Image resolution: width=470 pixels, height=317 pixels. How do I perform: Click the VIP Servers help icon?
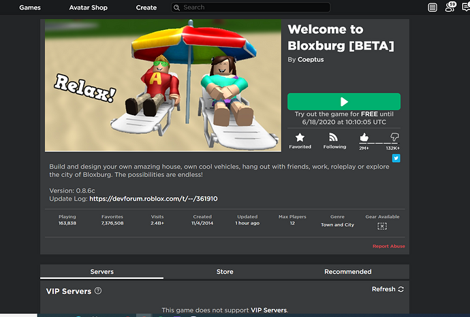pos(98,290)
